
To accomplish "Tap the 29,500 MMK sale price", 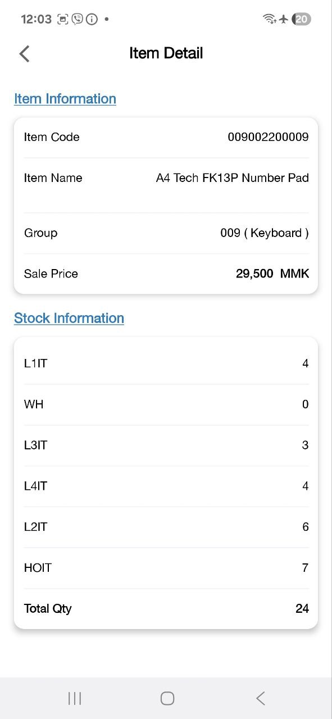I will tap(272, 274).
